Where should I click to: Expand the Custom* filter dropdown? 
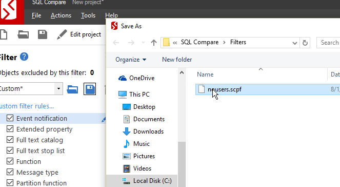pos(58,88)
